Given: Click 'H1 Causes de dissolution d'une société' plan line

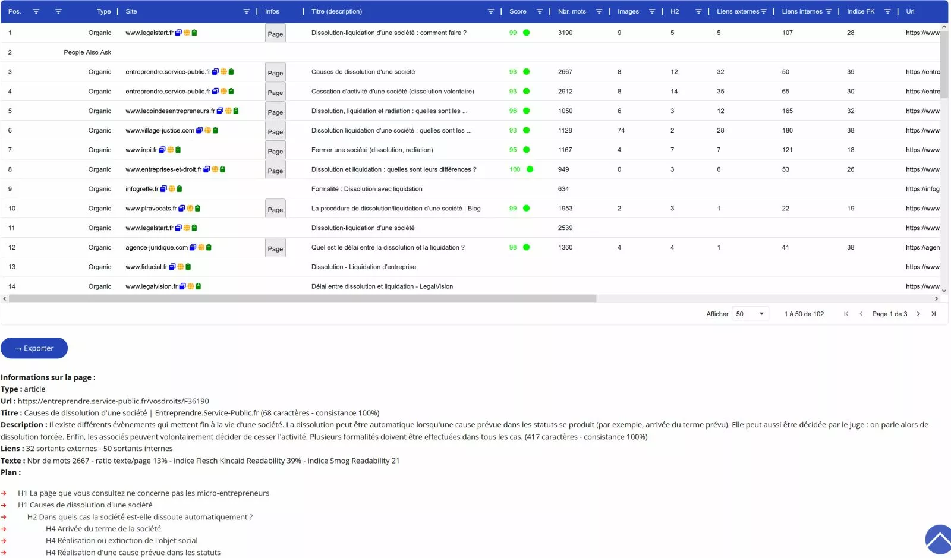Looking at the screenshot, I should pos(85,505).
